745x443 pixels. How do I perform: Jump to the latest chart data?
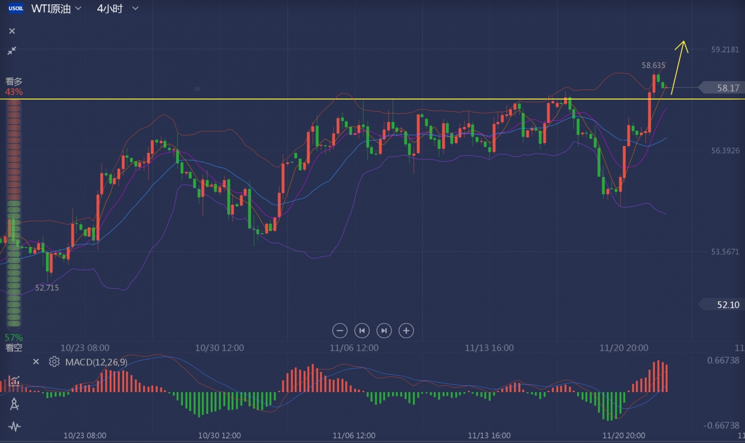pyautogui.click(x=384, y=331)
